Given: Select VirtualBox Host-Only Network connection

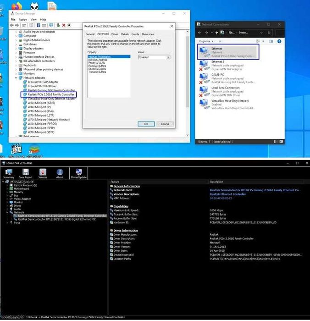Looking at the screenshot, I should [227, 105].
